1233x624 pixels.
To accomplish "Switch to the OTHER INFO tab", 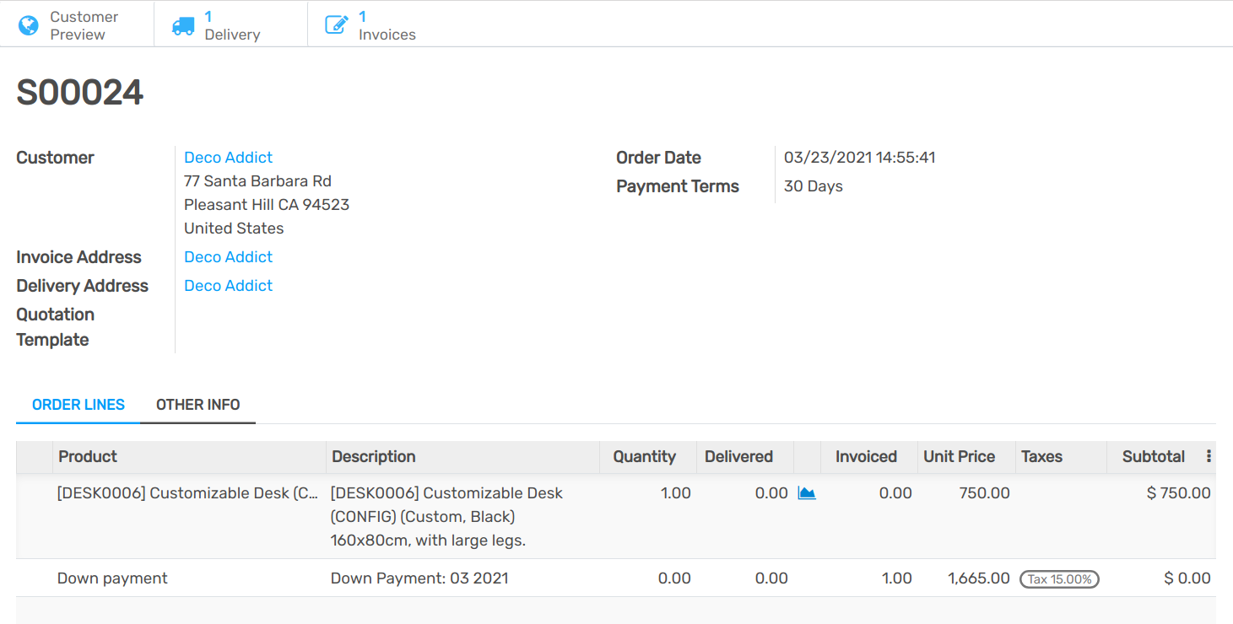I will (x=198, y=404).
